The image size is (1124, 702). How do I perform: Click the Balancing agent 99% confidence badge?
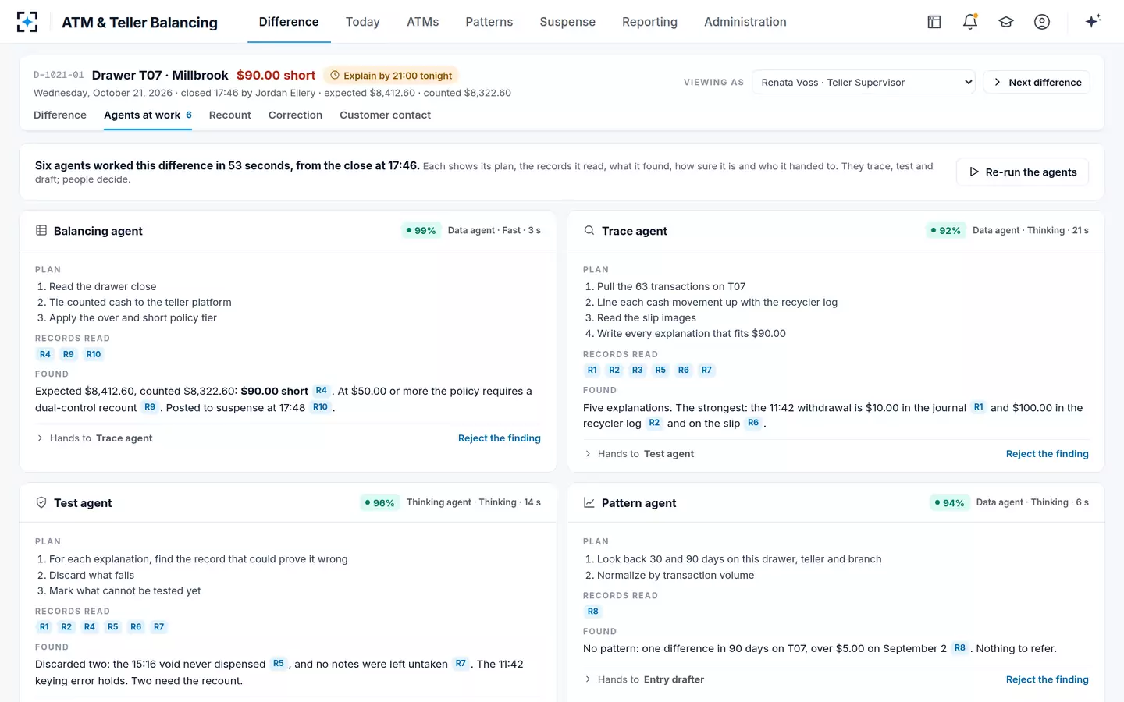pyautogui.click(x=421, y=231)
